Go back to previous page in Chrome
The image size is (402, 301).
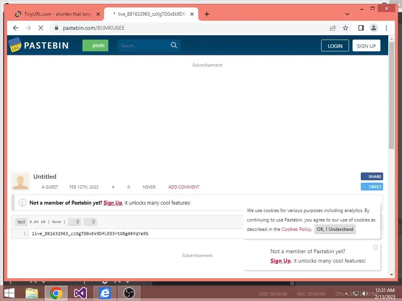16,28
